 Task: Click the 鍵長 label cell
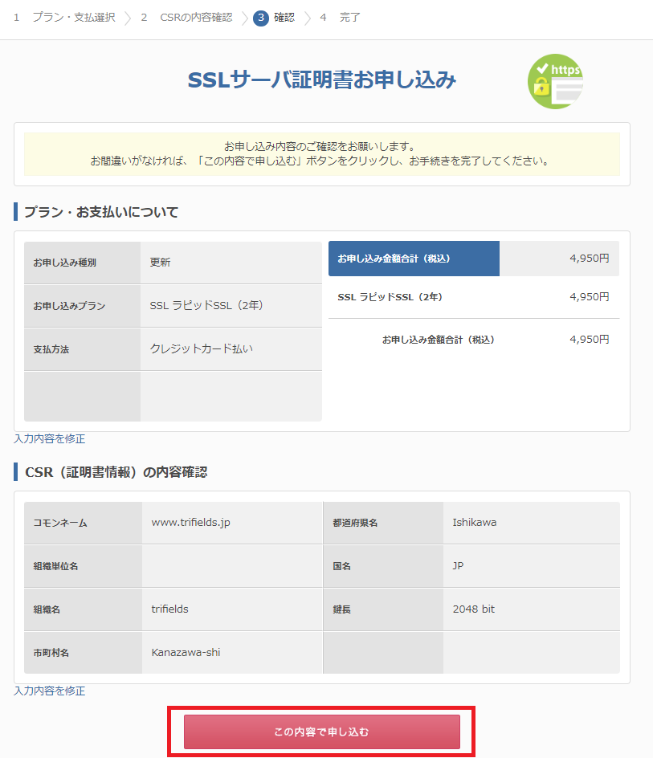[x=383, y=609]
